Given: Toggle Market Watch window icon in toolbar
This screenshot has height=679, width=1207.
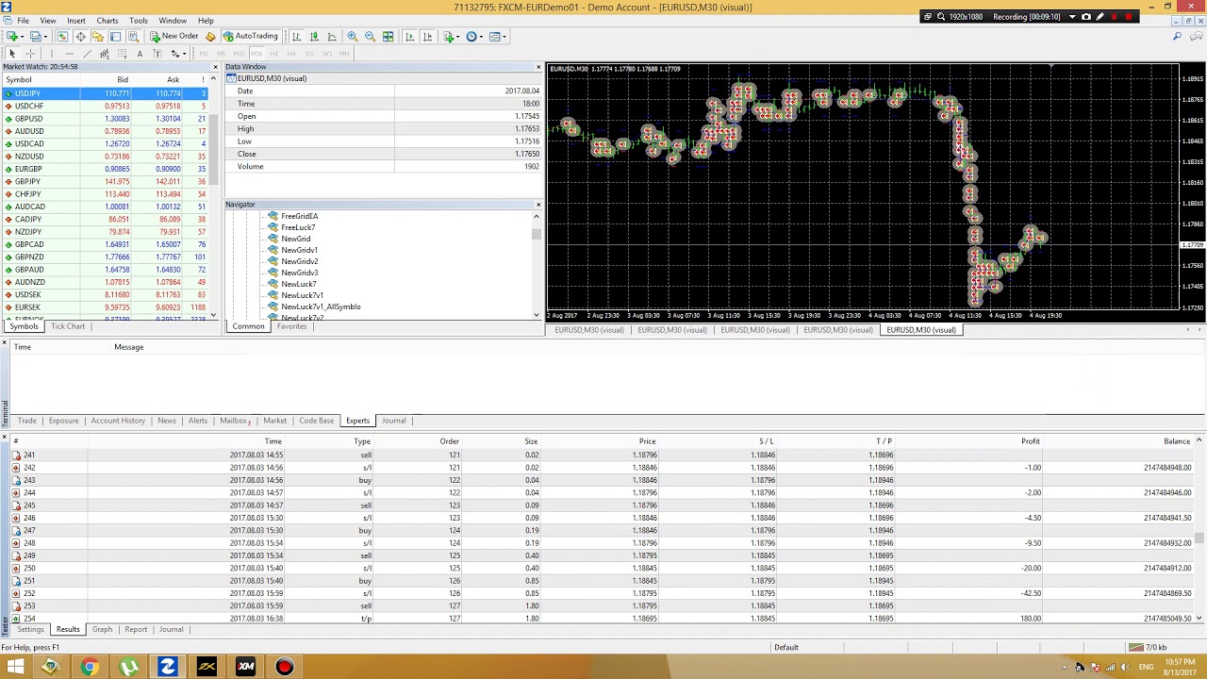Looking at the screenshot, I should click(x=62, y=36).
